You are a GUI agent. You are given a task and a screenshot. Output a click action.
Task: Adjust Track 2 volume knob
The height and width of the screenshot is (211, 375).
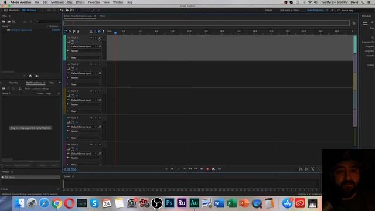point(73,69)
